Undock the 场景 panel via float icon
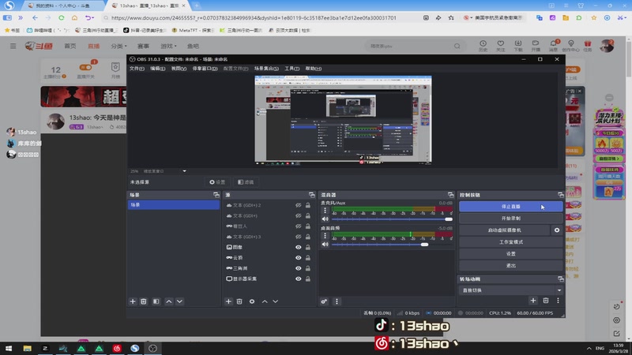Image resolution: width=632 pixels, height=355 pixels. (x=216, y=195)
